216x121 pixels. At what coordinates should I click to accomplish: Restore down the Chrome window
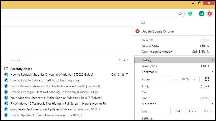pos(199,3)
